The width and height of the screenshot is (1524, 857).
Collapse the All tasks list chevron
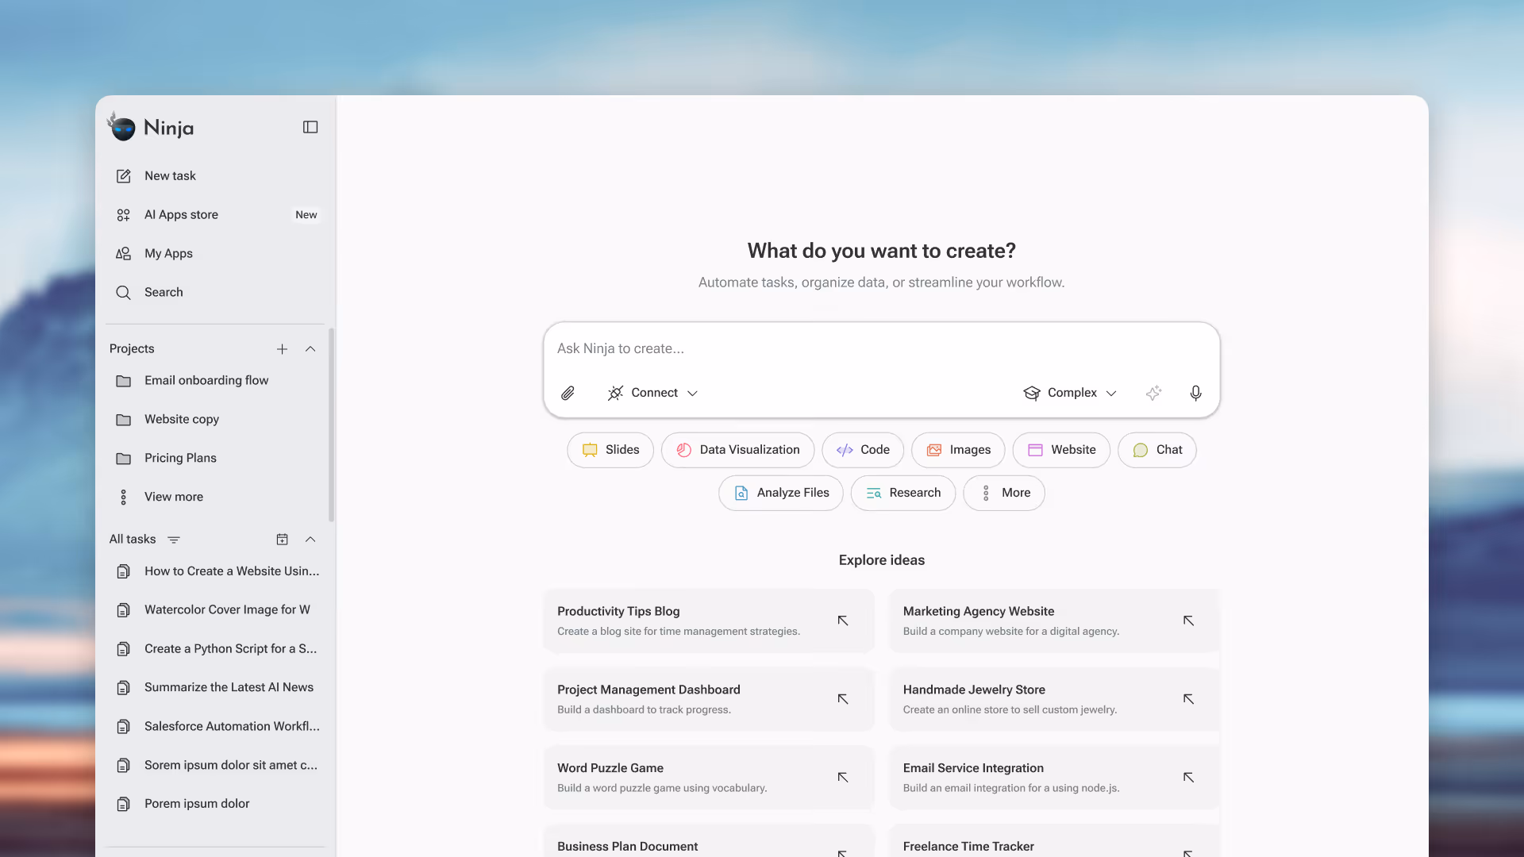(310, 540)
